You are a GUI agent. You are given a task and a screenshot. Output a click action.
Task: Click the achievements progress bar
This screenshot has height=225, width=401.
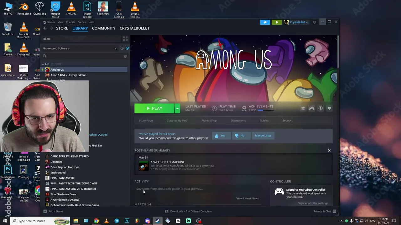(266, 110)
